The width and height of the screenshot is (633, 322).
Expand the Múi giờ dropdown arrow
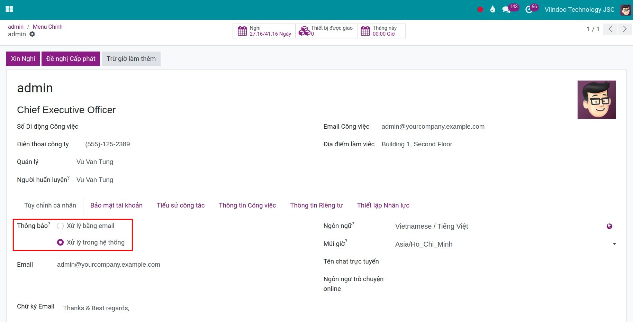pyautogui.click(x=614, y=244)
